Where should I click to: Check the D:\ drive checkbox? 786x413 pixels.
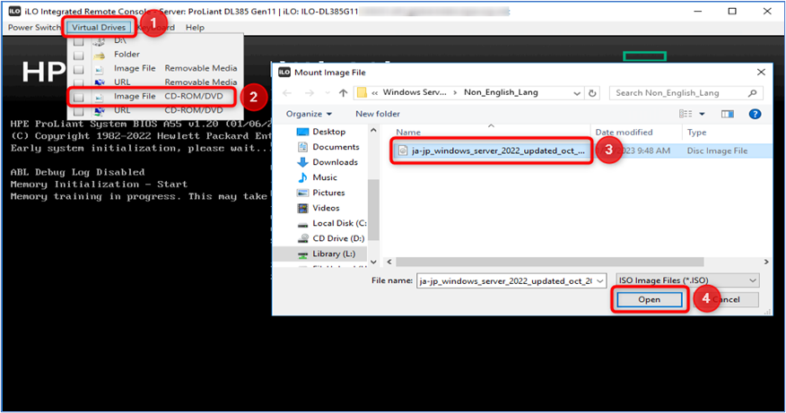click(x=79, y=40)
